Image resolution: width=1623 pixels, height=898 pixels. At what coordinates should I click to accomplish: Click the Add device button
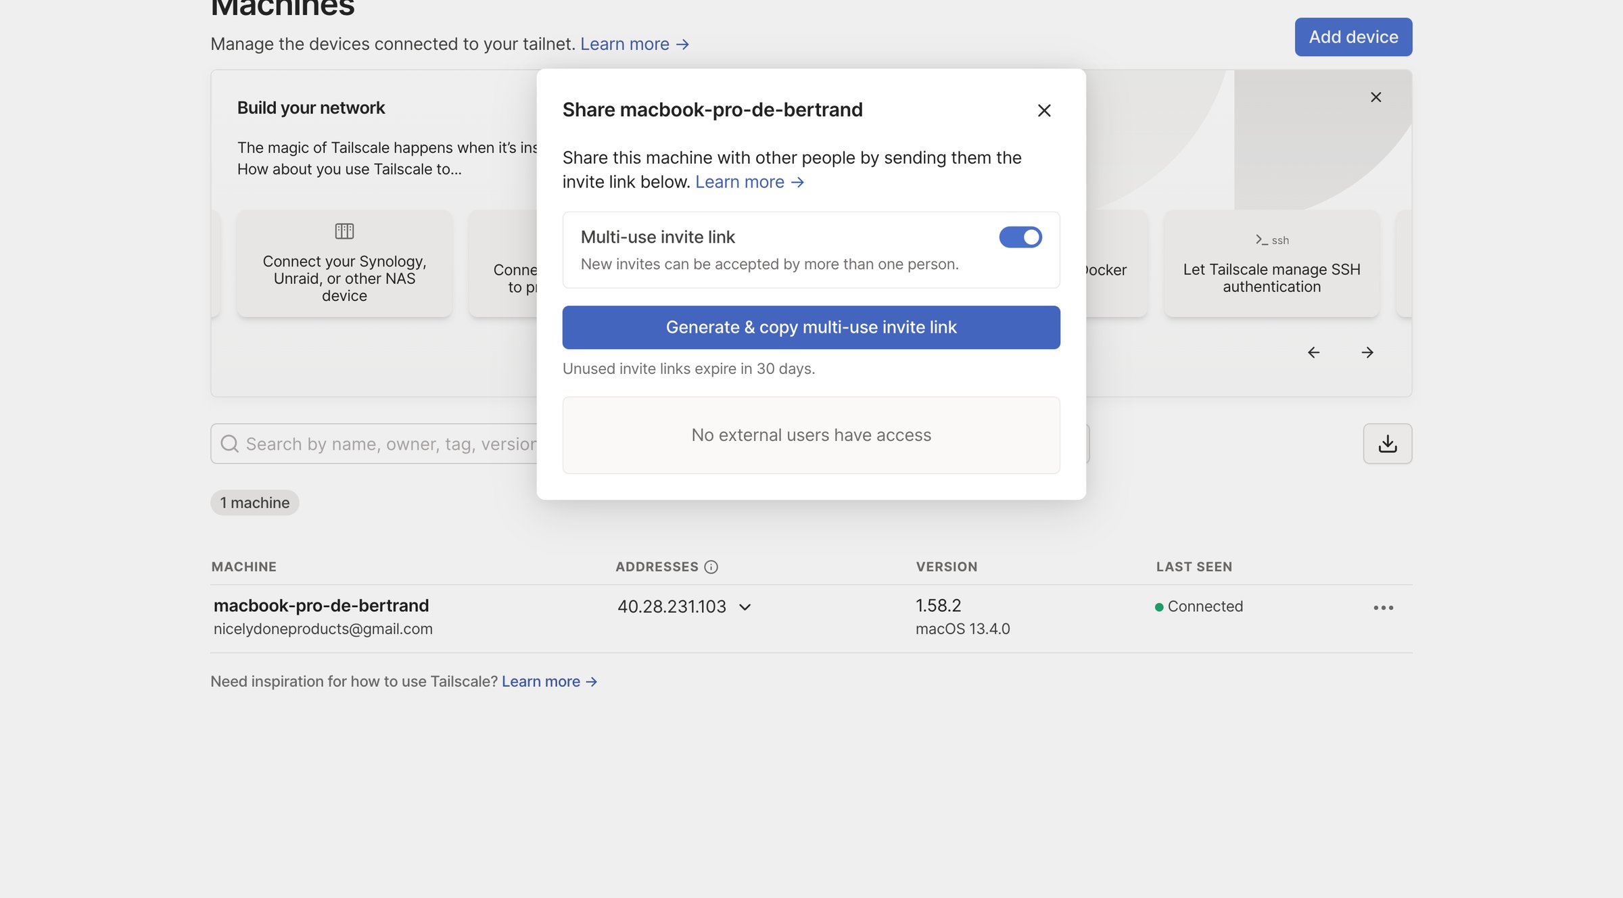1353,37
